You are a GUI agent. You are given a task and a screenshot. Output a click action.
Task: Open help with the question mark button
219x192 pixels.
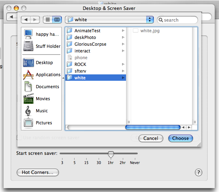(x=198, y=173)
